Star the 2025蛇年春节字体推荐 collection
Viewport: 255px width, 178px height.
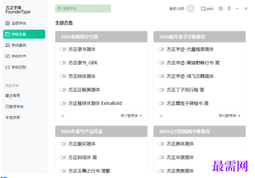(x=161, y=116)
